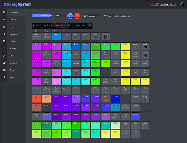Pick the brown Color item

click(36, 108)
